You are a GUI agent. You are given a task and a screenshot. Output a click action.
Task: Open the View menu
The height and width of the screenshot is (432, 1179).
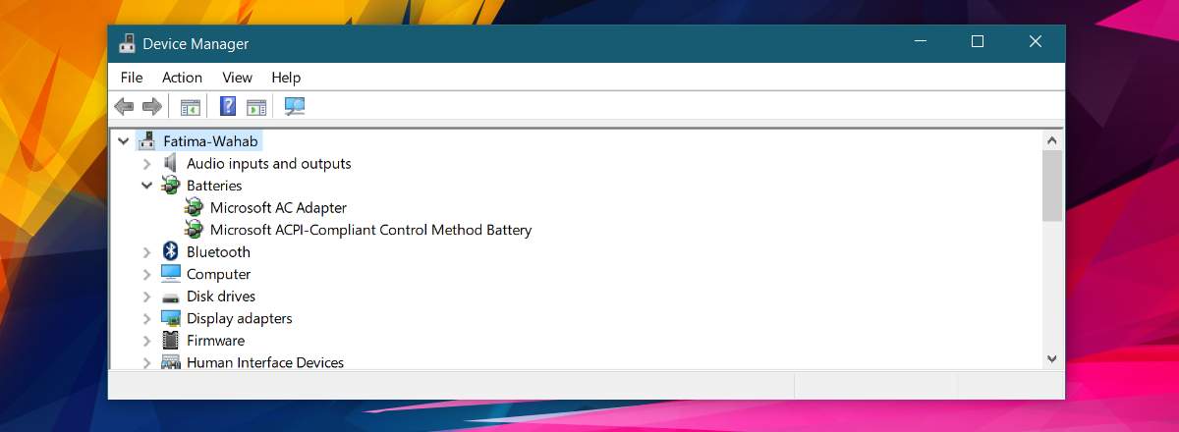(237, 78)
